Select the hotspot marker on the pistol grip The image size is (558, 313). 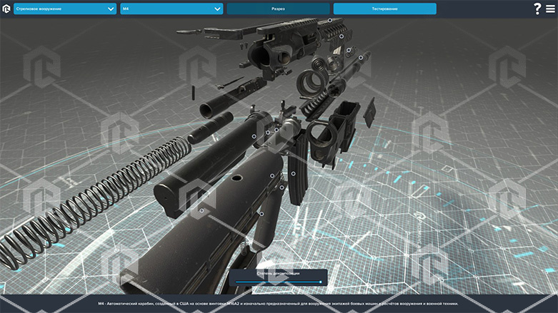[x=261, y=213]
